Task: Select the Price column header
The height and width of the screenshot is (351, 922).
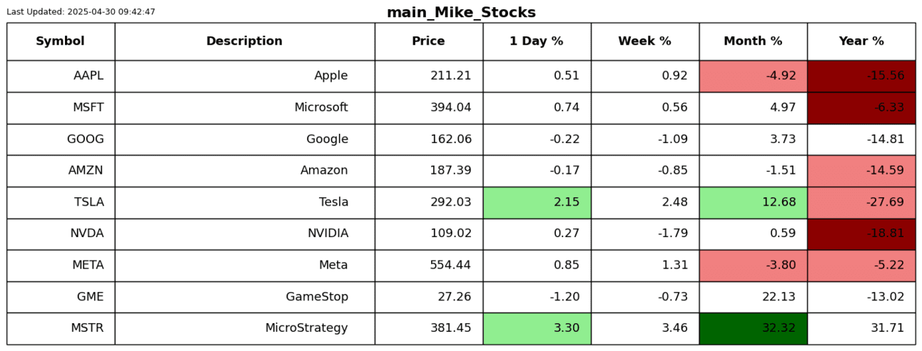Action: 428,41
